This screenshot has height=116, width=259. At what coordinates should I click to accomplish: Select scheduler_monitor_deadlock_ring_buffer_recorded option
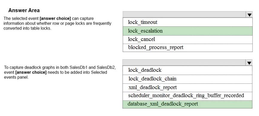tap(187, 96)
